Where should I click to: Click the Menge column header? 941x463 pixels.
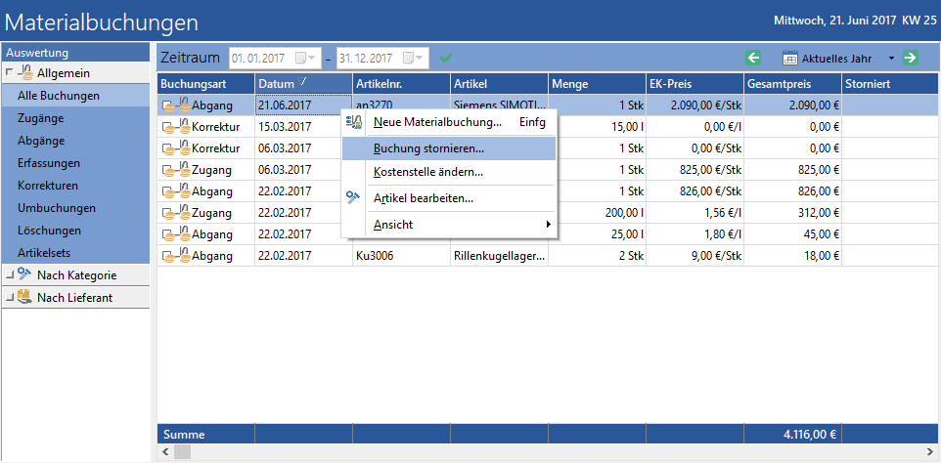(x=597, y=84)
